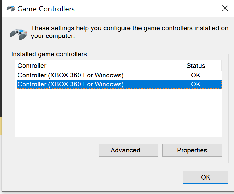Image resolution: width=234 pixels, height=194 pixels.
Task: Click the divider between Controller and Status headers
Action: [x=170, y=66]
